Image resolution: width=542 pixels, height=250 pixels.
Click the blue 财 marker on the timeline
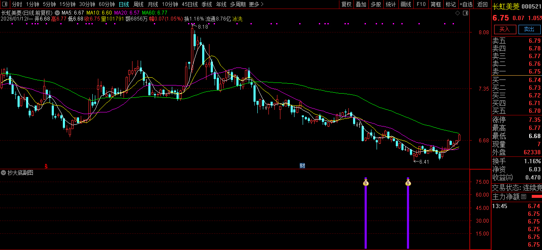click(302, 165)
